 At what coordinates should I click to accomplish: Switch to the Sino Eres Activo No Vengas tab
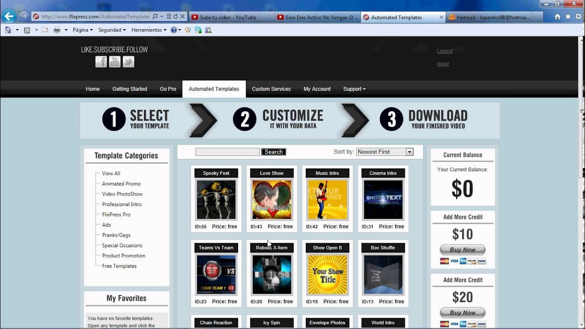[317, 17]
